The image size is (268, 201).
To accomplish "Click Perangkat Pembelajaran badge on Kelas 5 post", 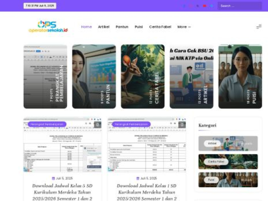I will [47, 124].
